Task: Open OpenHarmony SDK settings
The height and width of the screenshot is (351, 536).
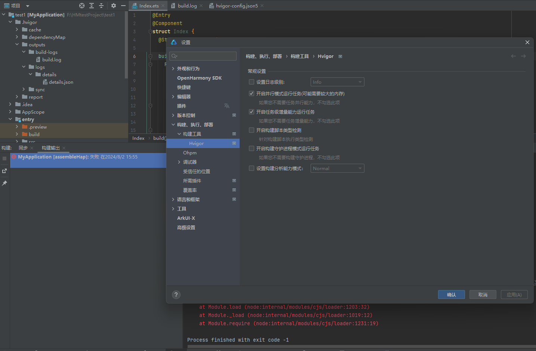Action: pos(199,78)
